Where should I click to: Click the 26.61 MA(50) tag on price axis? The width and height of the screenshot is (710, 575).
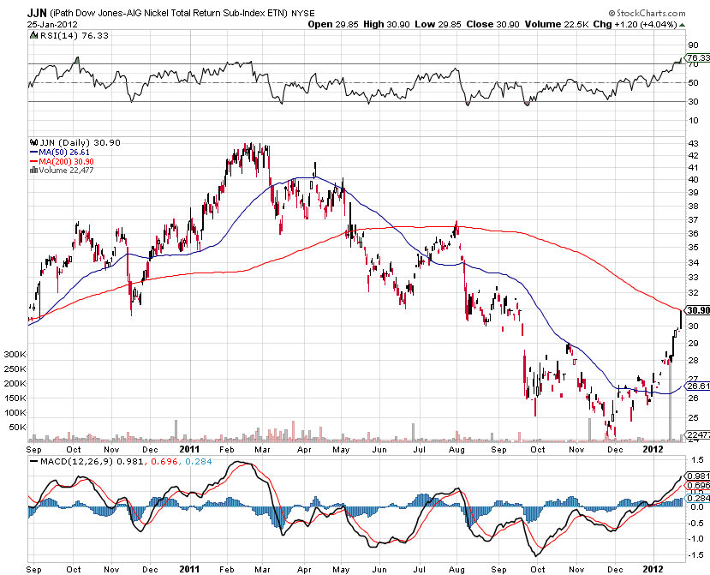[697, 386]
